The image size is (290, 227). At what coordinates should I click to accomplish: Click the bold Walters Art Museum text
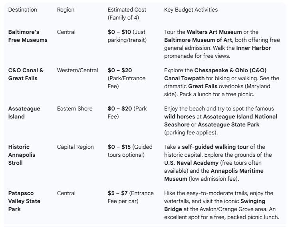point(218,32)
